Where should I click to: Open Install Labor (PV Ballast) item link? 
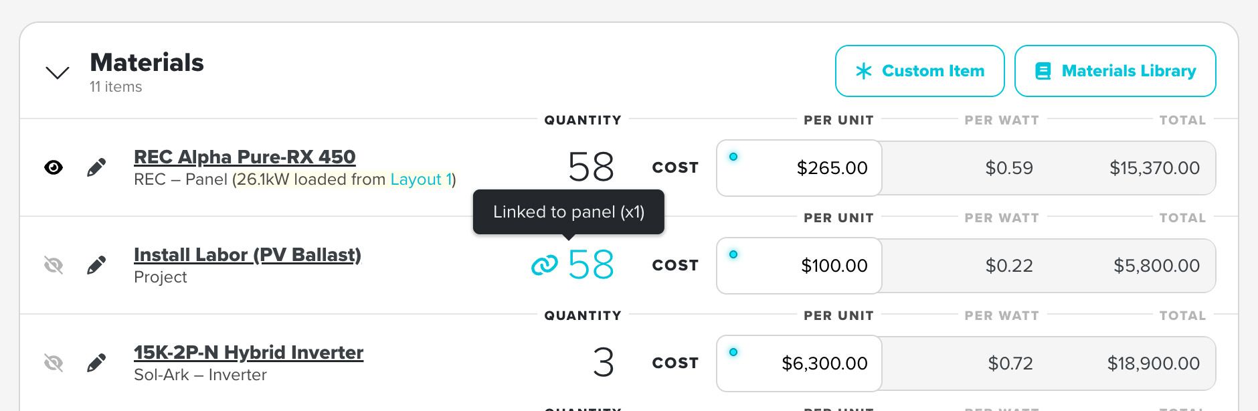pos(248,254)
